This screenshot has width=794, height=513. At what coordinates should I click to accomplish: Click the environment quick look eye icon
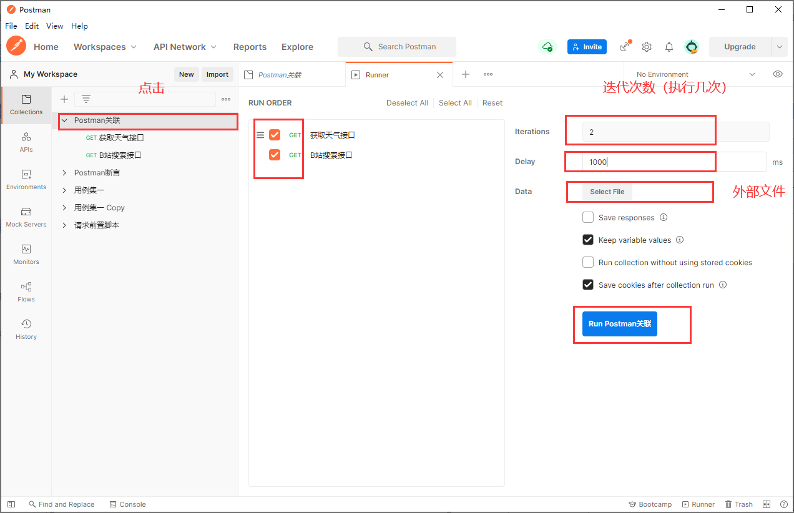coord(778,74)
